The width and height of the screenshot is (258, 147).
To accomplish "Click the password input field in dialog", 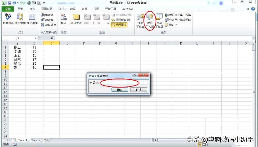I will tap(125, 83).
